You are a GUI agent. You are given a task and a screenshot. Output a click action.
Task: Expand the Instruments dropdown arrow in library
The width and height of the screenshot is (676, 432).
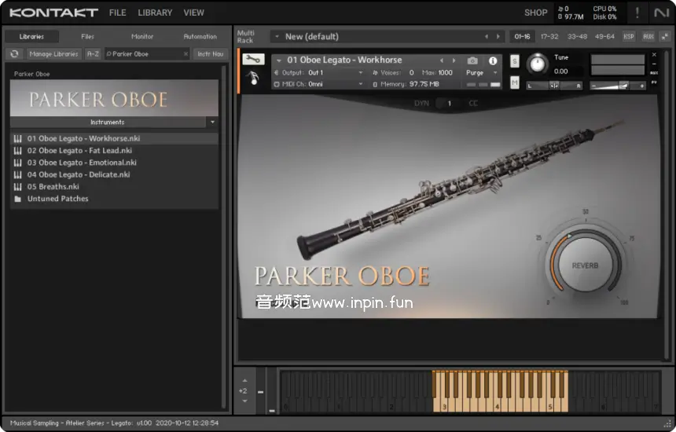[x=212, y=123]
